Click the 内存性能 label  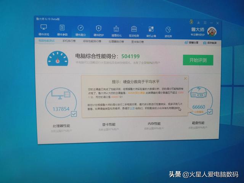coord(154,124)
